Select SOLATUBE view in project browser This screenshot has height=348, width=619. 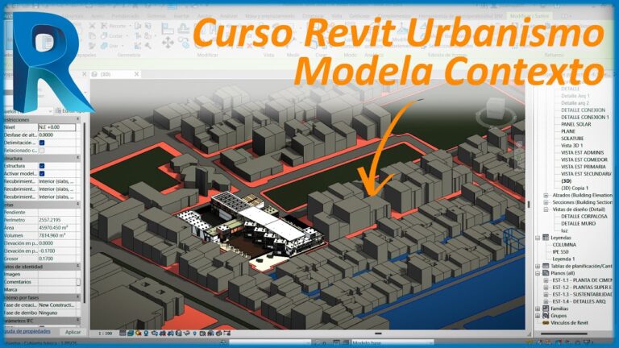(572, 139)
